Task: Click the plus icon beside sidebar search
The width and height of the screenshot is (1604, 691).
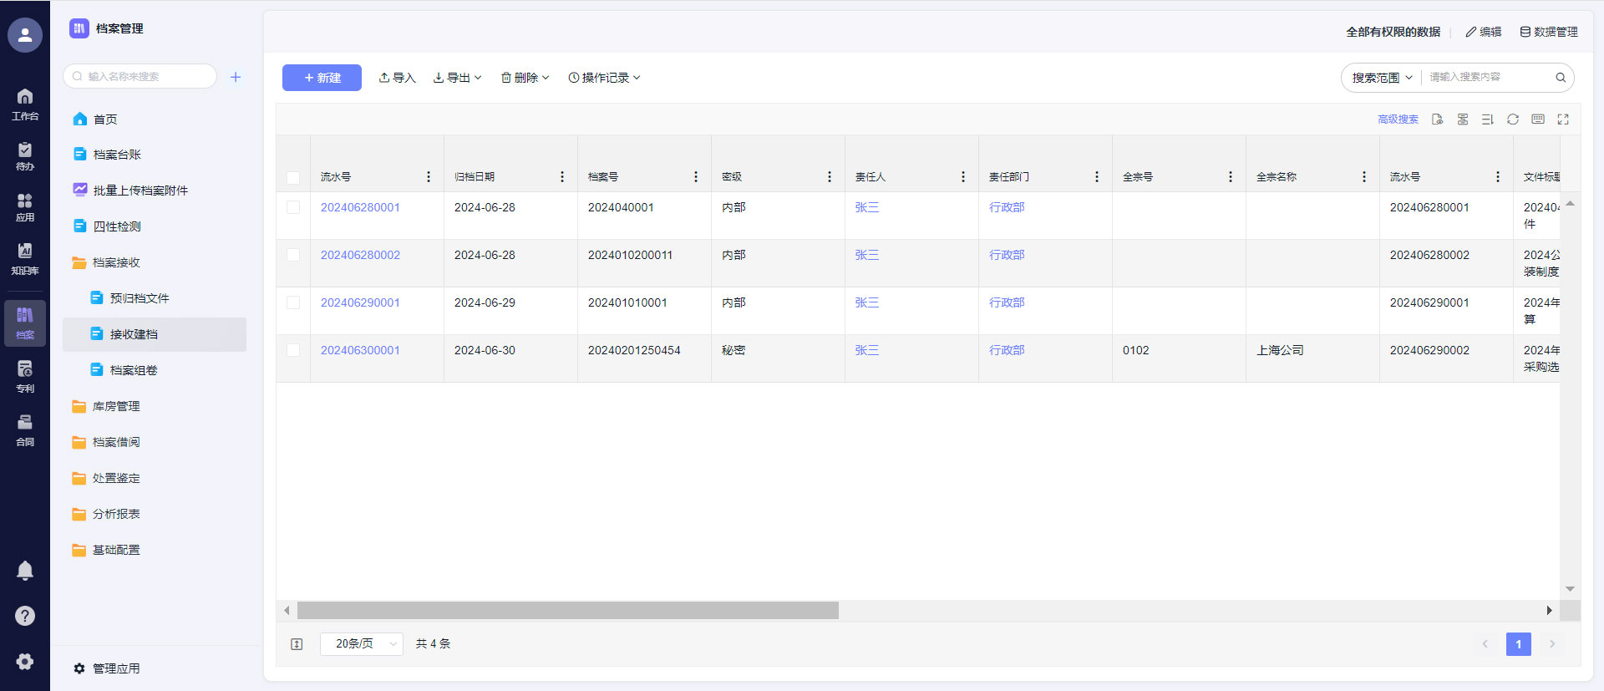Action: point(236,77)
